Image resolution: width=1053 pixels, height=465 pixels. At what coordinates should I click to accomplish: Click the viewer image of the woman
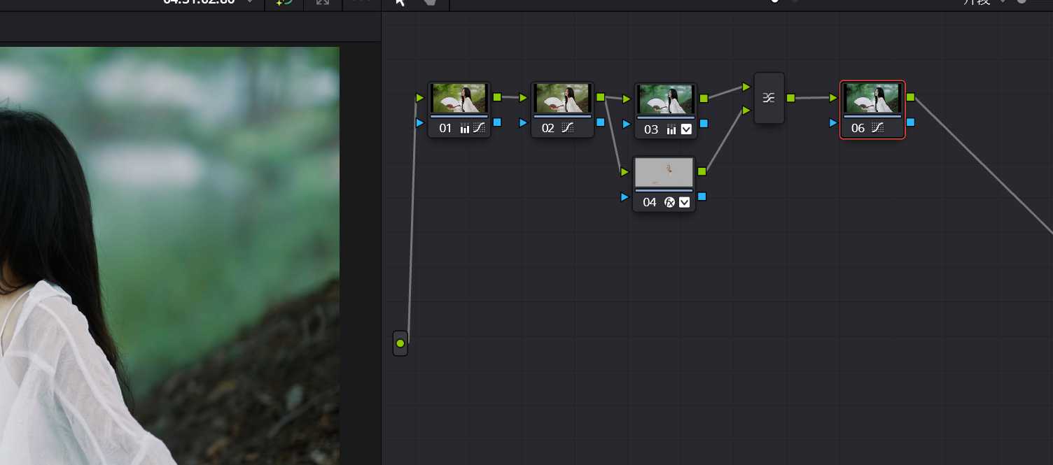(169, 256)
